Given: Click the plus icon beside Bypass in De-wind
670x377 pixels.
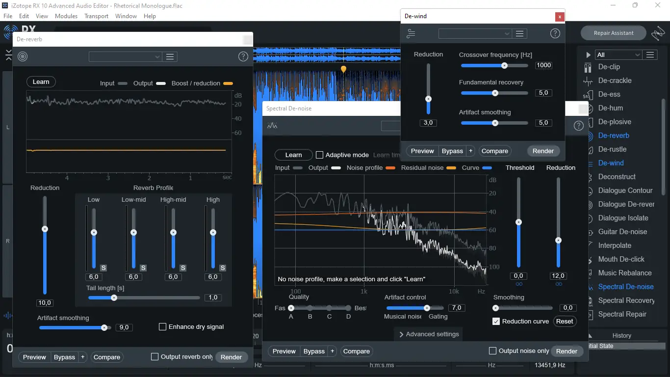Looking at the screenshot, I should [470, 151].
